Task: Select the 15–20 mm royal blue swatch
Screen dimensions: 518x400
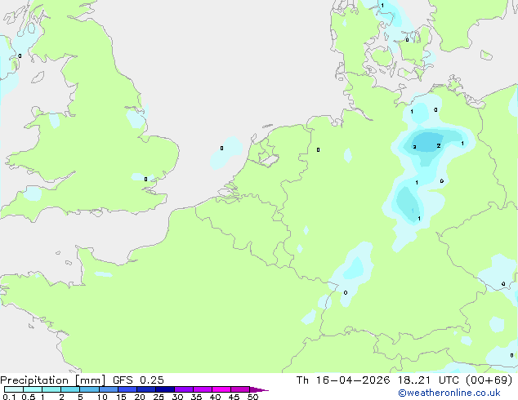Action: pyautogui.click(x=127, y=389)
